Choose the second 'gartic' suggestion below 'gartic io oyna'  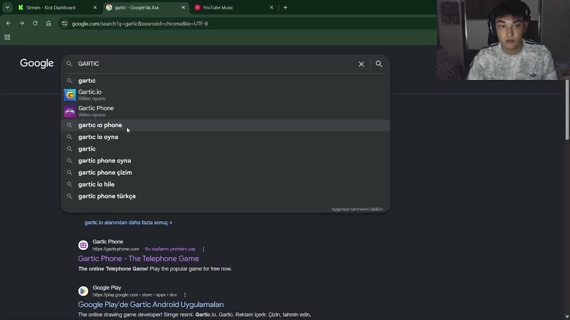(225, 149)
